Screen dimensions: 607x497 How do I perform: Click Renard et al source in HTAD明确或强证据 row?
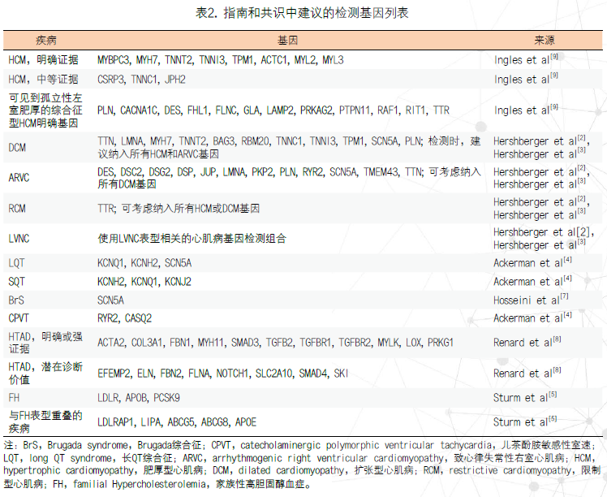coord(527,342)
